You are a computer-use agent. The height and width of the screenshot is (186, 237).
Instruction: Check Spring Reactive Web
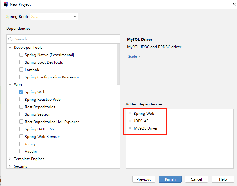(x=21, y=99)
